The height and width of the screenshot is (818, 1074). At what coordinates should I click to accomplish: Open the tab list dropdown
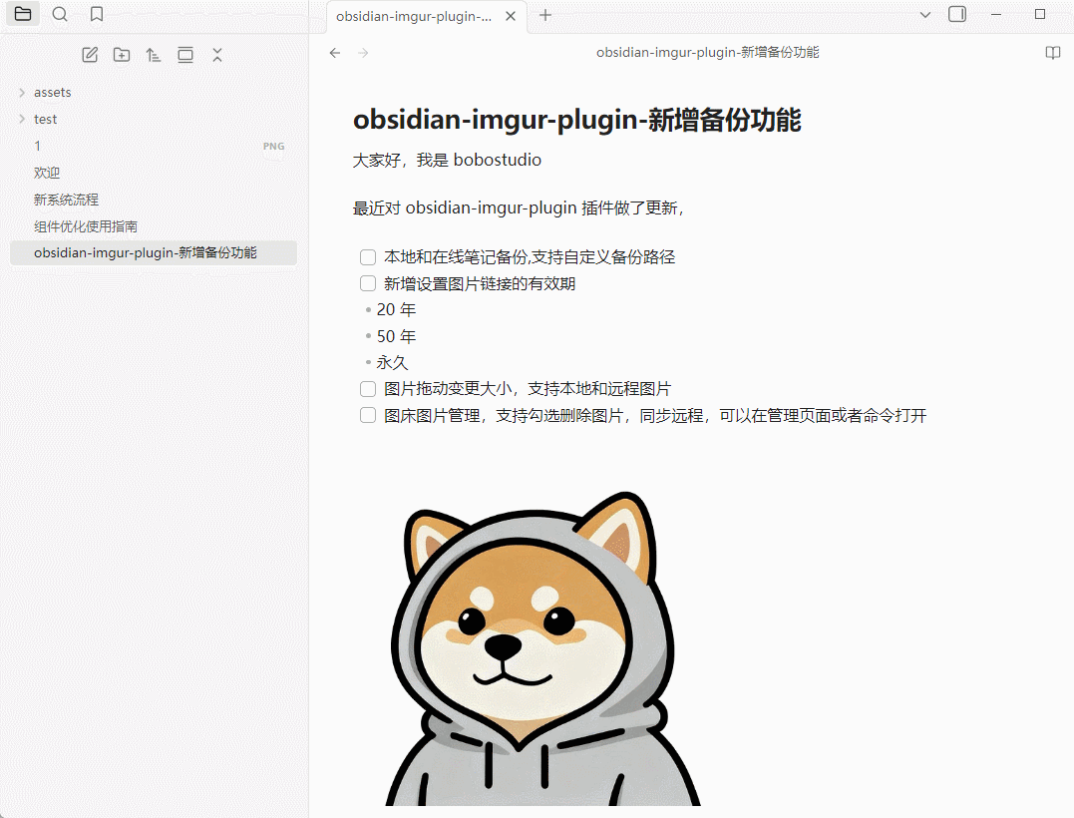[x=925, y=14]
